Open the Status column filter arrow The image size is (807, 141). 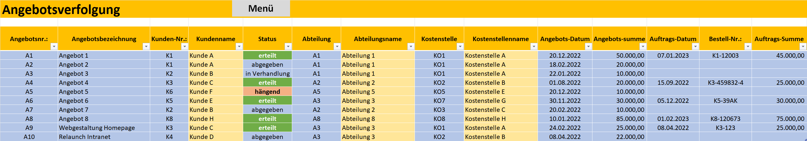click(288, 46)
